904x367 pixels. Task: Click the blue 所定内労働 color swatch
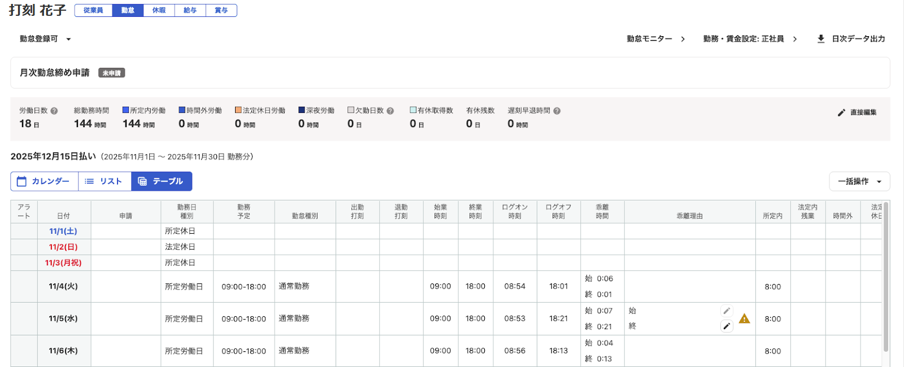tap(126, 110)
